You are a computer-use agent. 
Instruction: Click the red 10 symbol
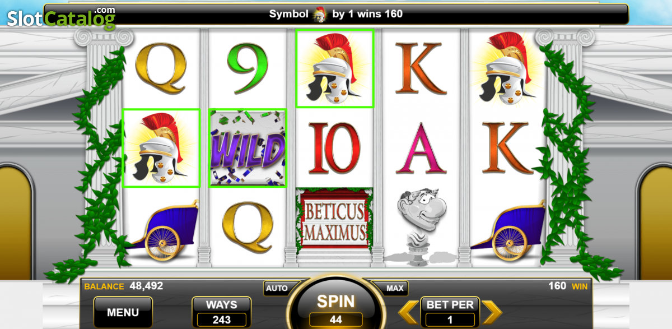(x=335, y=147)
